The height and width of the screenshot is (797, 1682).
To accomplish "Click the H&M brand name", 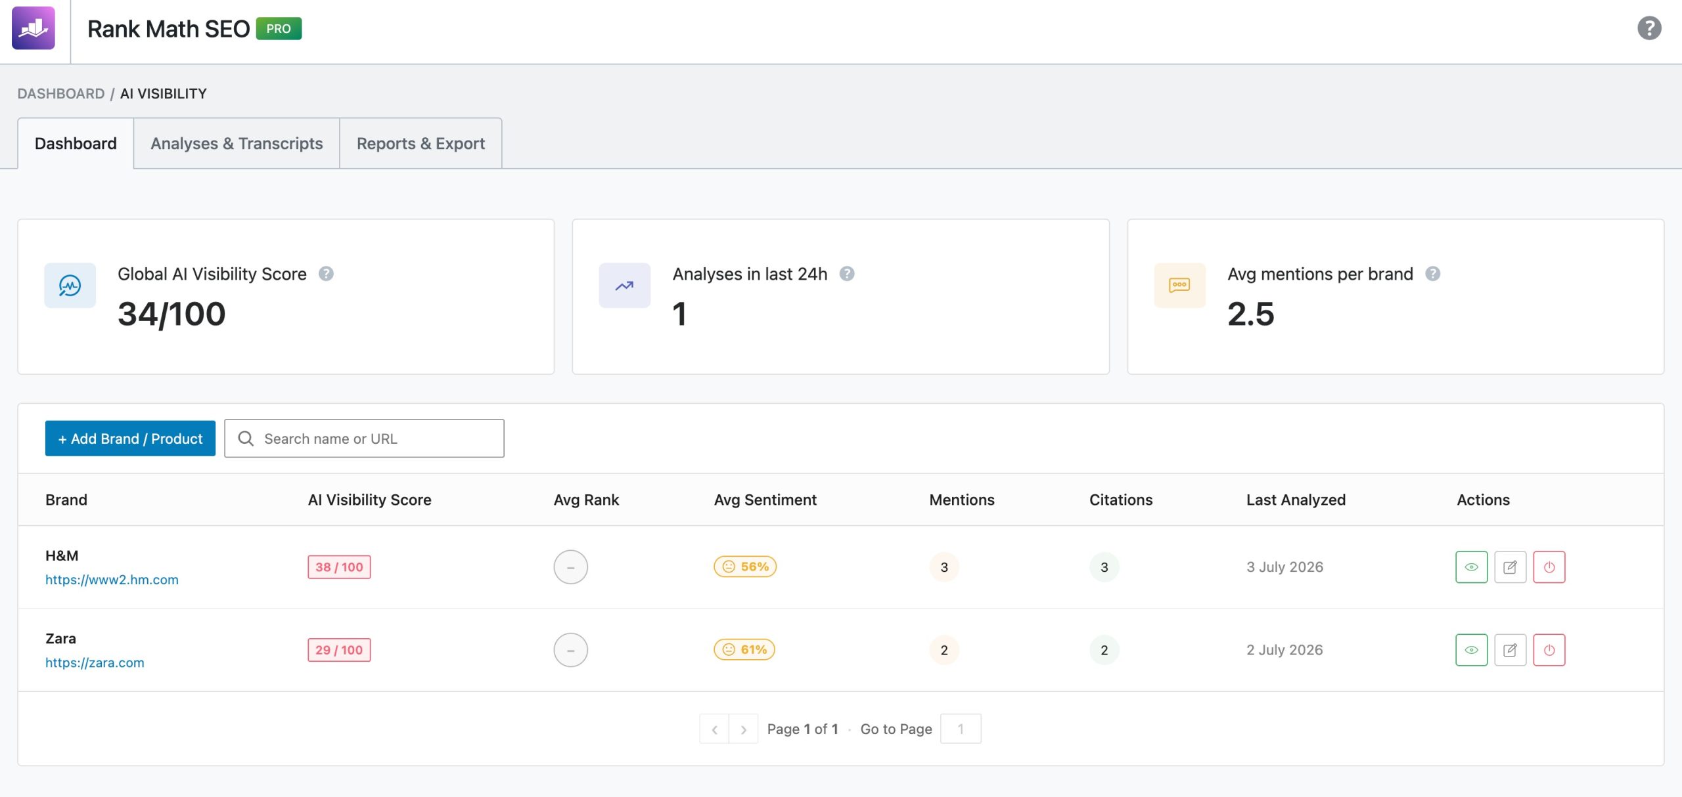I will pyautogui.click(x=62, y=555).
